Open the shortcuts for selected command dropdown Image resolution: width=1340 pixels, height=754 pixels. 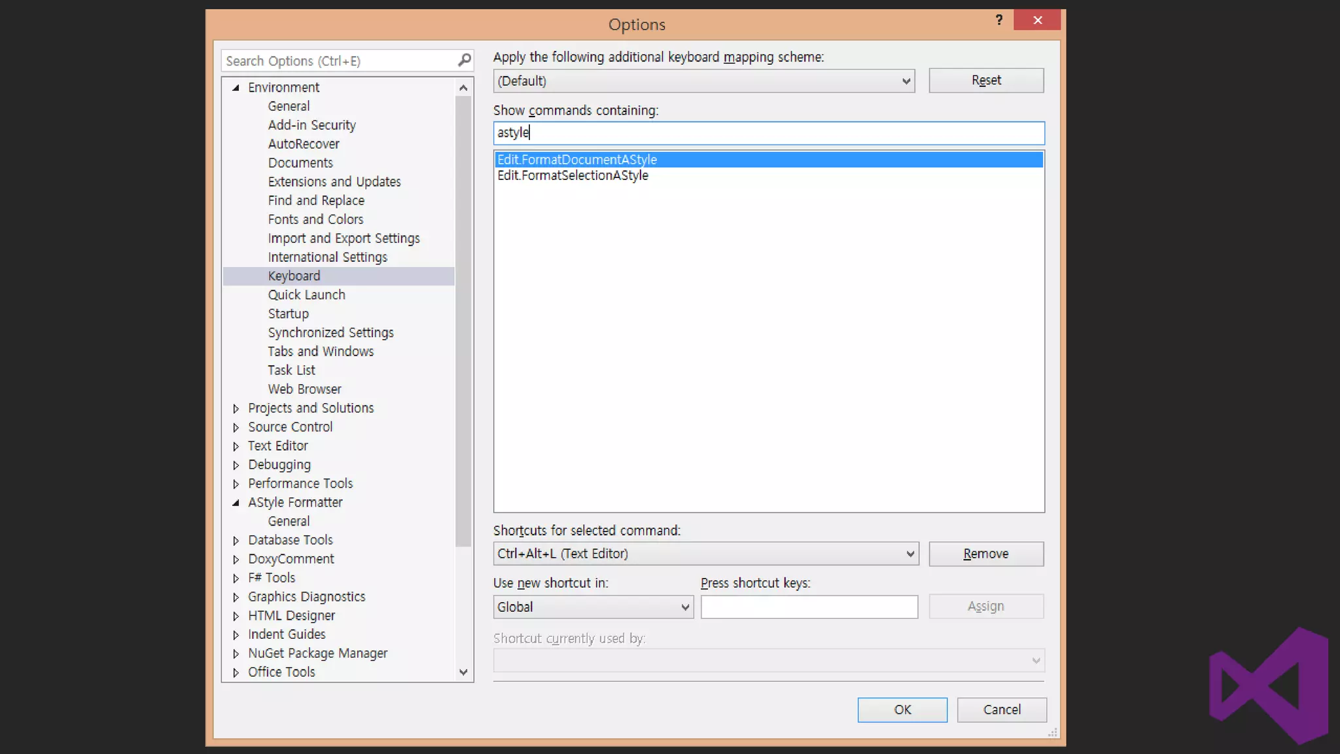pyautogui.click(x=909, y=554)
